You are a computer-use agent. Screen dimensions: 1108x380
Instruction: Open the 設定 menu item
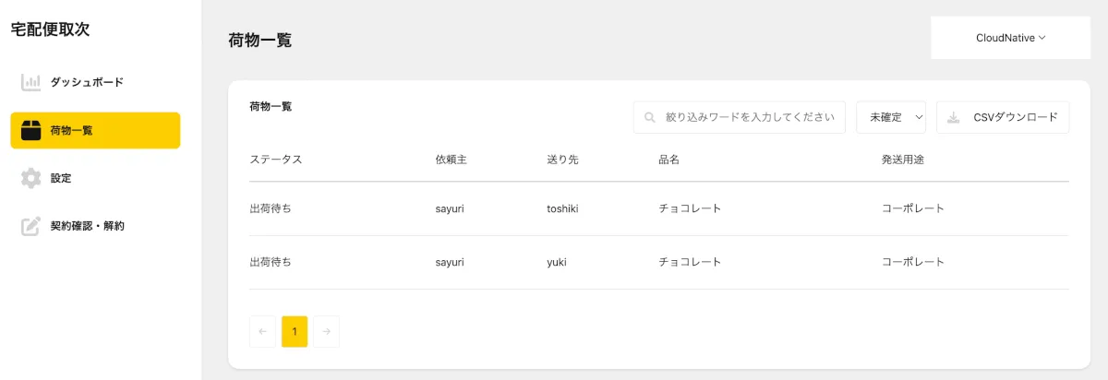click(61, 178)
